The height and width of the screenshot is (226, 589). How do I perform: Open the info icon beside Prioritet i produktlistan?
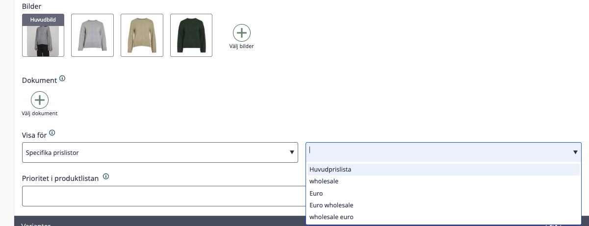click(106, 177)
